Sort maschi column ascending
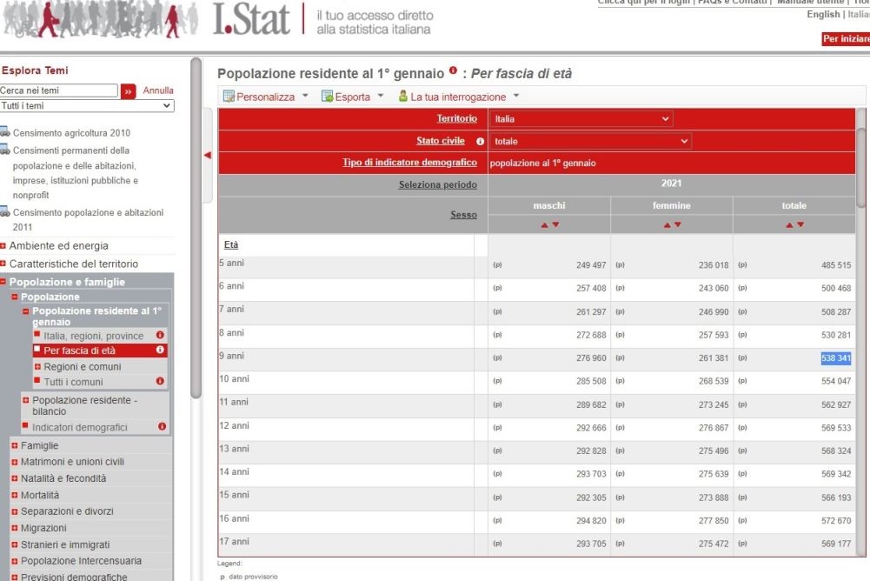The image size is (870, 581). click(544, 225)
